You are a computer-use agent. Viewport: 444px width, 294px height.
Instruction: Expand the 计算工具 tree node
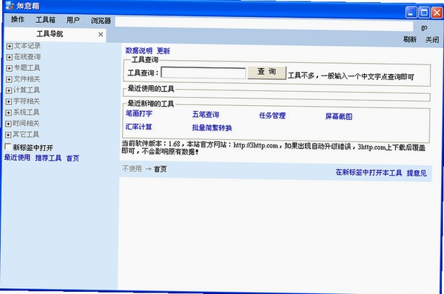pos(9,90)
